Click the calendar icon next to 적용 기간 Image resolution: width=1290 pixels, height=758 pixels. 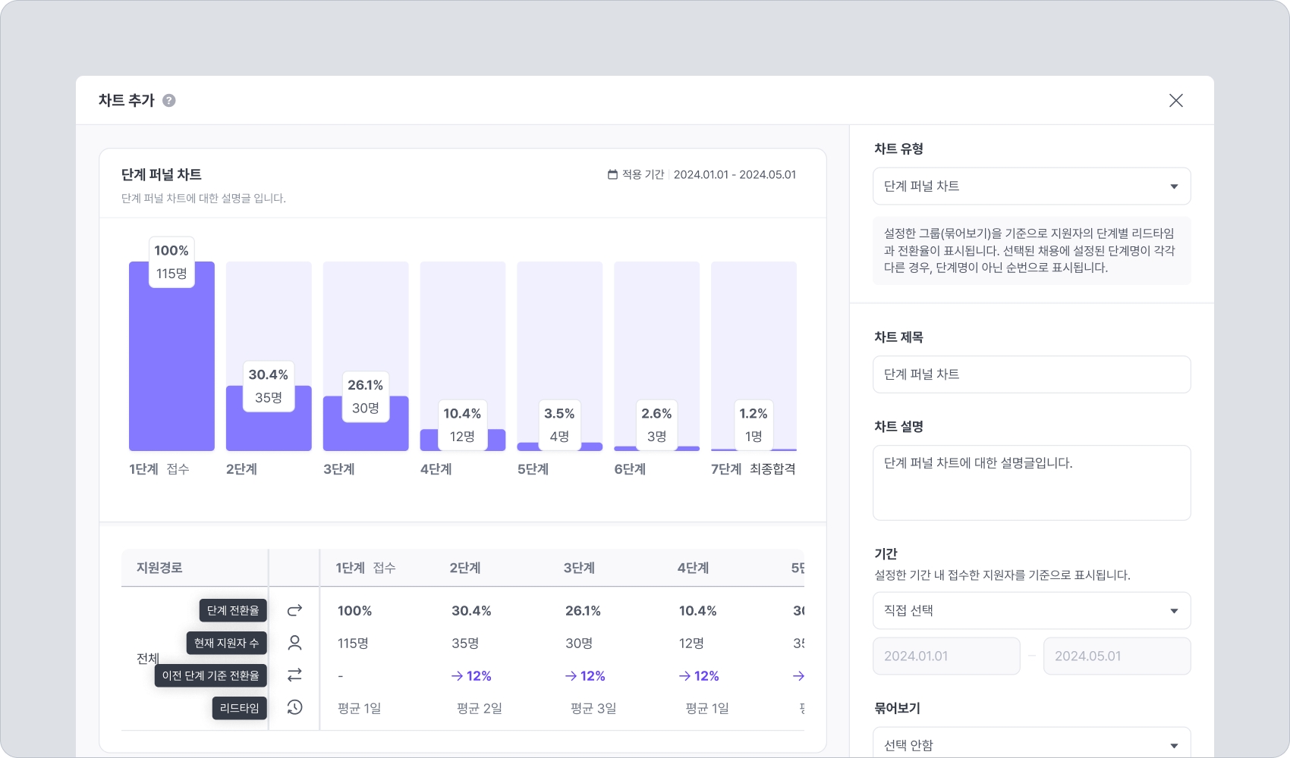coord(612,174)
